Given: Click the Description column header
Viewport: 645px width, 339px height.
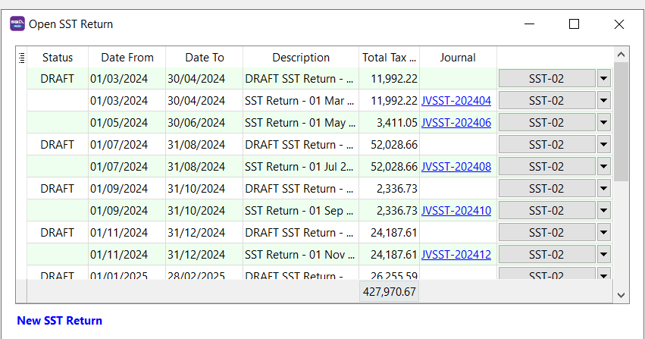Looking at the screenshot, I should point(301,58).
